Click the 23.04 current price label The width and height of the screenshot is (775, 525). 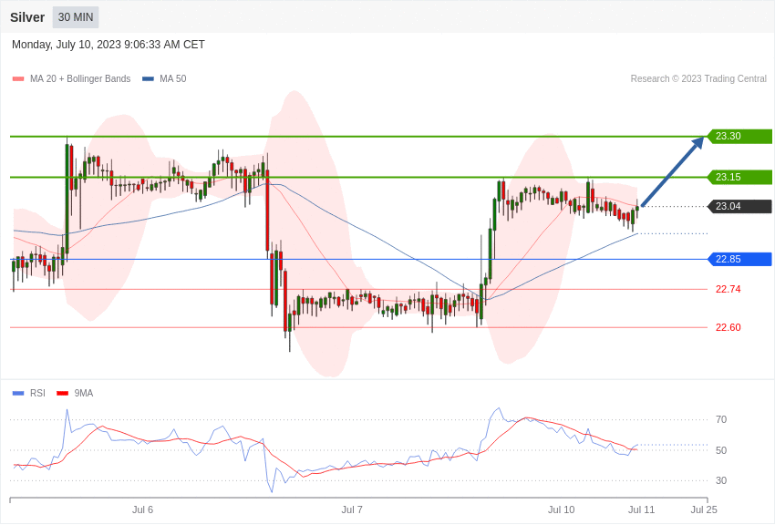[x=740, y=206]
